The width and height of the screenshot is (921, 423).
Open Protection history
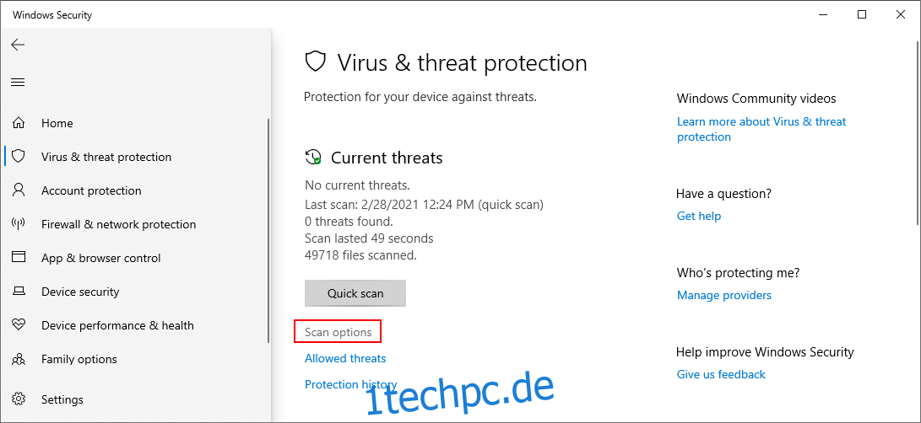[350, 384]
